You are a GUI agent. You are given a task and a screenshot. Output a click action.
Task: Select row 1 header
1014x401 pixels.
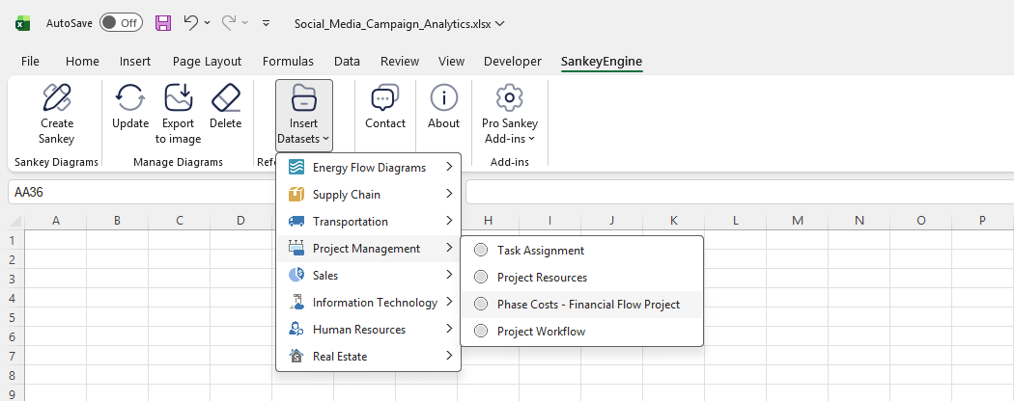[13, 240]
